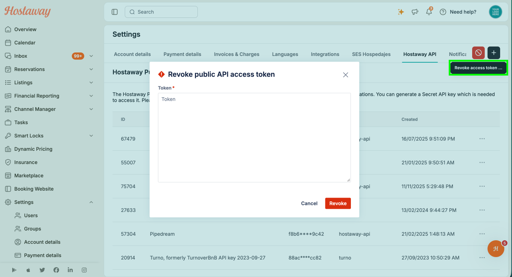This screenshot has width=512, height=277.
Task: Open row actions for Pipedream key 57304
Action: (482, 234)
